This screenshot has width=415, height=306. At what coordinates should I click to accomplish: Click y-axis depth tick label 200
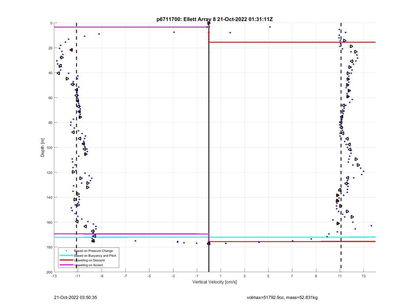(x=49, y=272)
